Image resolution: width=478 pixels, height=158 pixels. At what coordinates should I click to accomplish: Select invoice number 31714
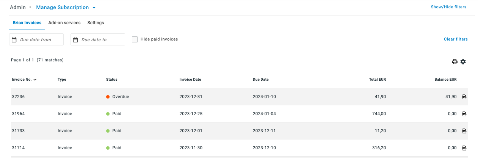(x=18, y=148)
